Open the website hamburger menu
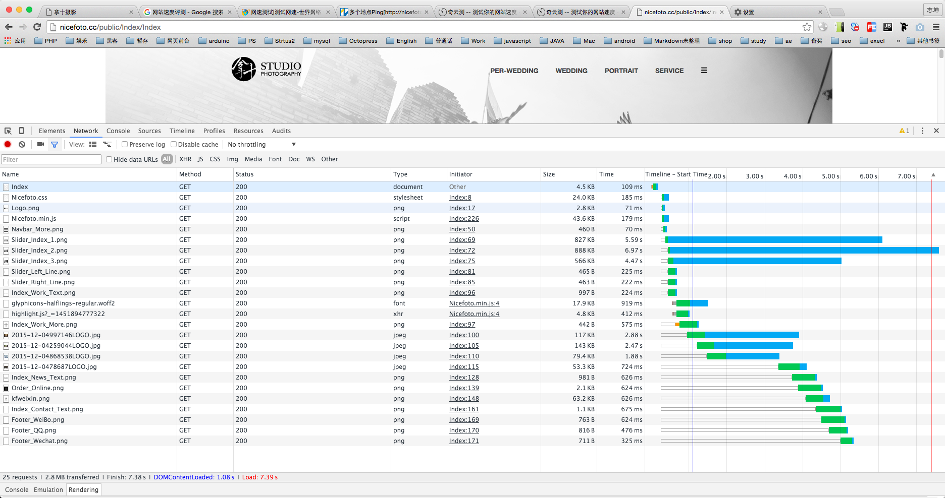This screenshot has width=945, height=498. tap(704, 71)
